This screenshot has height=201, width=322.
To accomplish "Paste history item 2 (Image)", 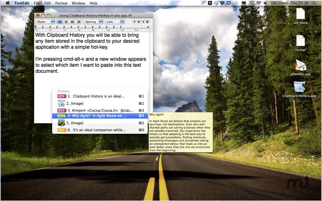I will tap(100, 103).
